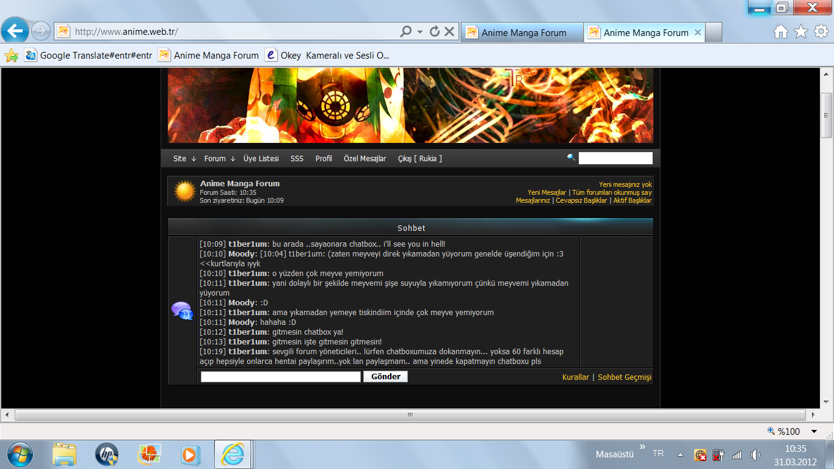Click the forum search input box
The height and width of the screenshot is (469, 834).
[x=615, y=158]
